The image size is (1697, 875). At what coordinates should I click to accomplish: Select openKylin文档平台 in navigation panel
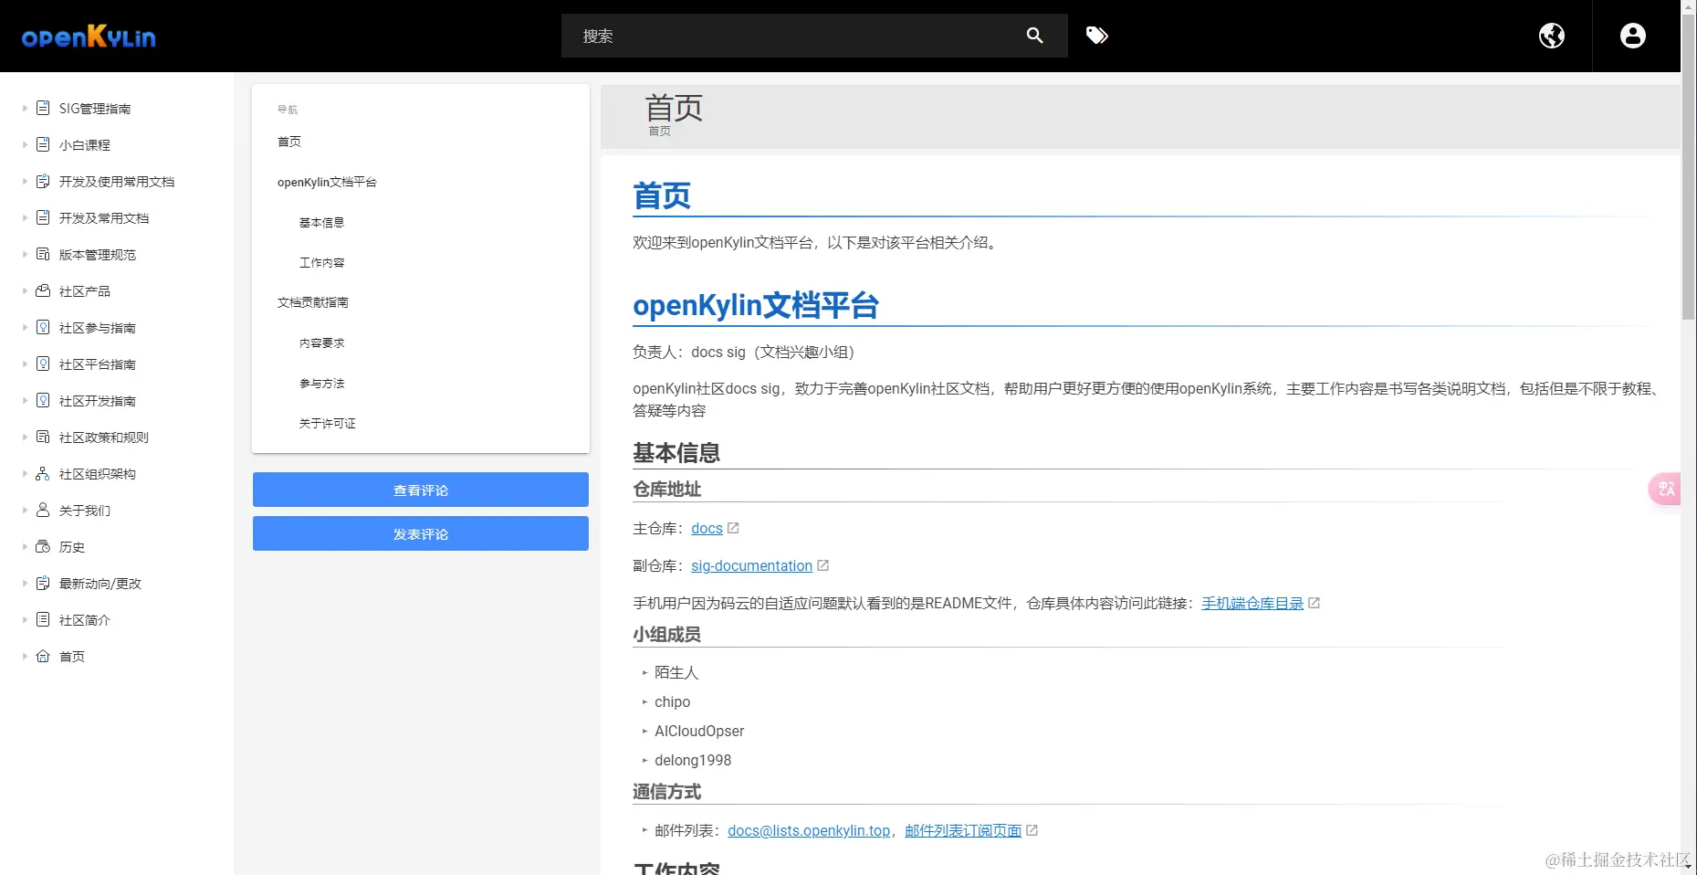point(327,182)
